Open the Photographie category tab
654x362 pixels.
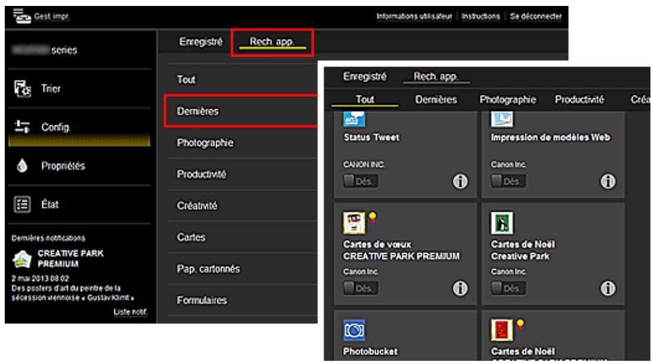(508, 99)
